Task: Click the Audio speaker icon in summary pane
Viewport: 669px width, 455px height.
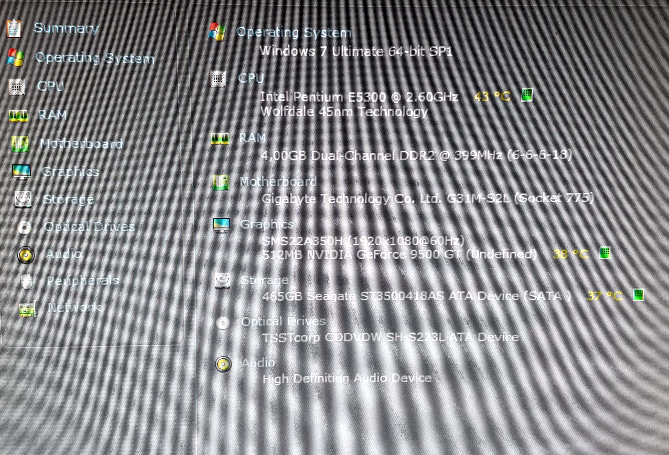Action: point(223,364)
